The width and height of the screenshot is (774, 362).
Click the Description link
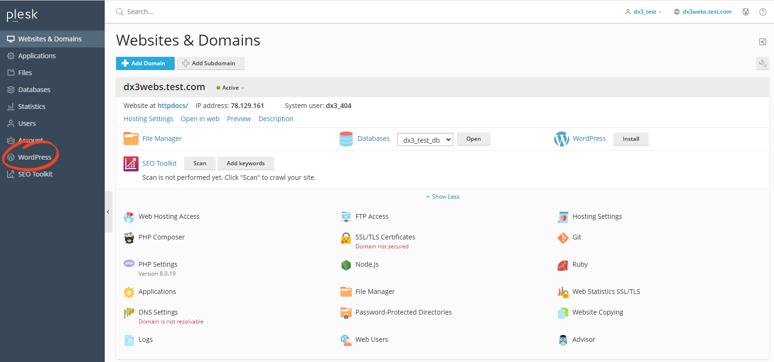click(x=276, y=119)
